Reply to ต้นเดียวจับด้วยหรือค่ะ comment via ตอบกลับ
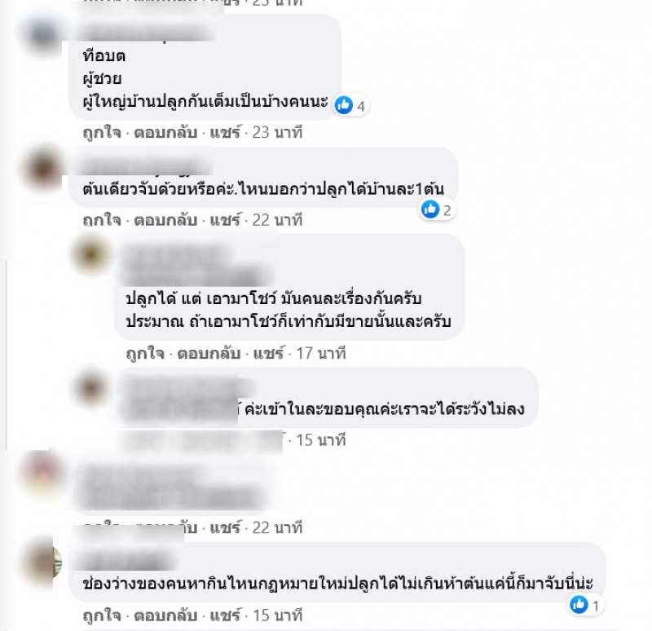The height and width of the screenshot is (631, 652). (165, 220)
